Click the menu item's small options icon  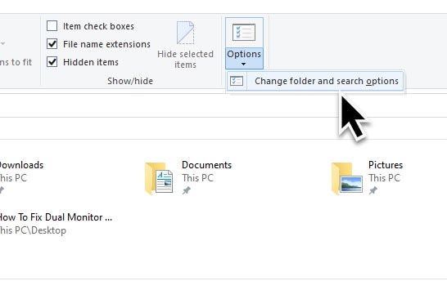click(x=237, y=81)
